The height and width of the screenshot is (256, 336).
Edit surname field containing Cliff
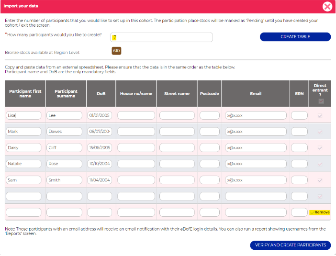[64, 147]
